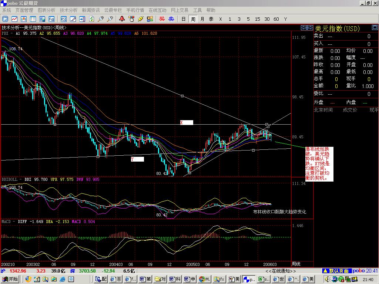Open the volume speaker tray icon
Viewport: 379px width, 284px height.
pyautogui.click(x=327, y=280)
